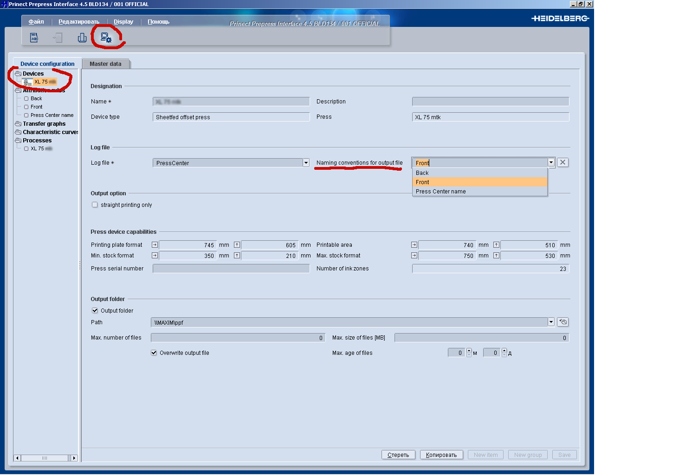Click the greyed-out document import toolbar icon
The width and height of the screenshot is (679, 475).
coord(58,38)
